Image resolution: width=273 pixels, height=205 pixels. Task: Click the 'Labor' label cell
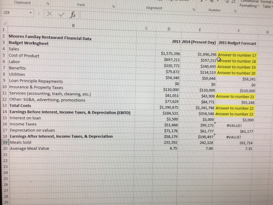click(14, 62)
